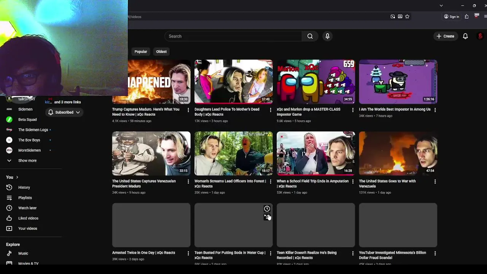Open Arrested Twice in One Day title

(x=143, y=253)
